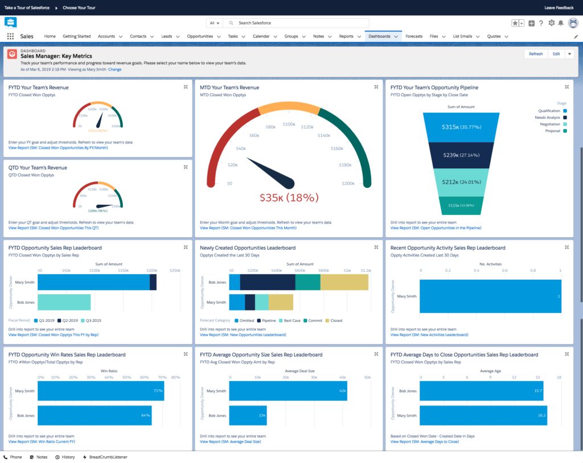This screenshot has height=463, width=583.
Task: Click the Global Actions plus icon
Action: (531, 23)
